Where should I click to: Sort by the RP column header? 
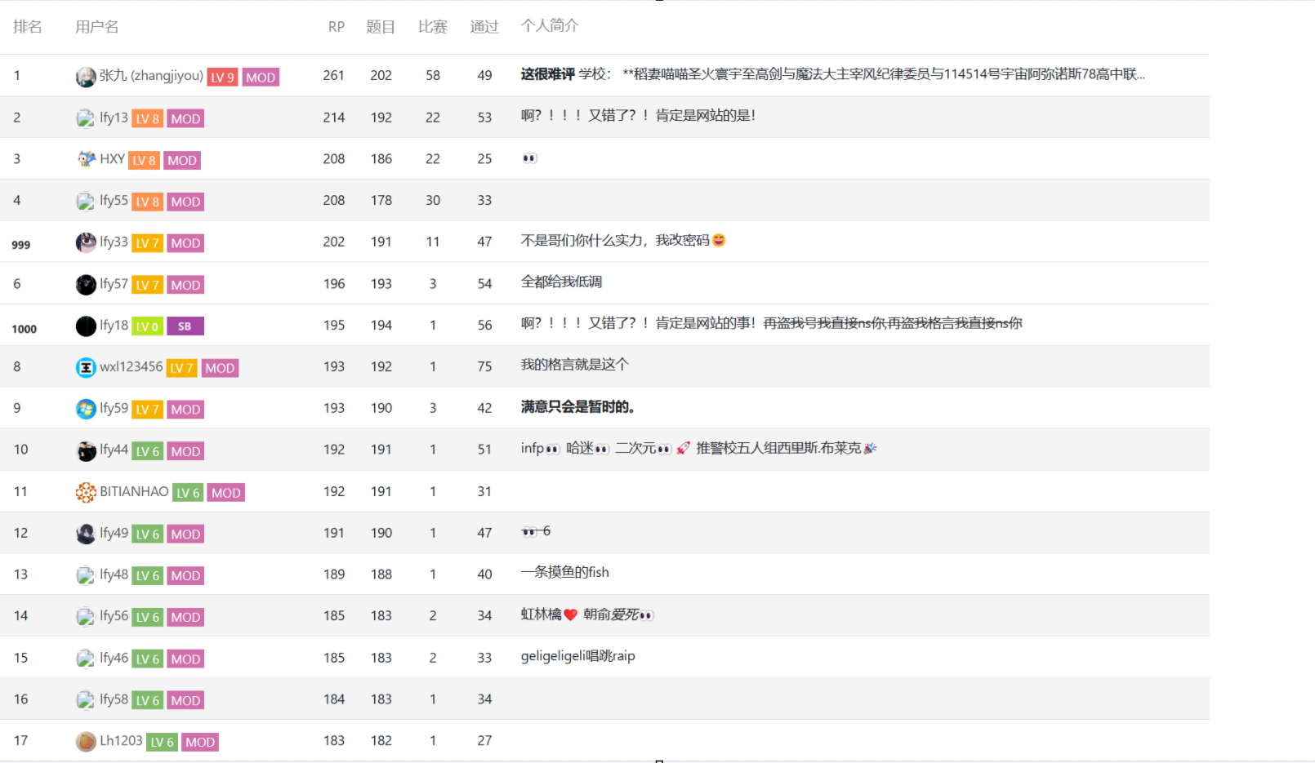(x=336, y=27)
